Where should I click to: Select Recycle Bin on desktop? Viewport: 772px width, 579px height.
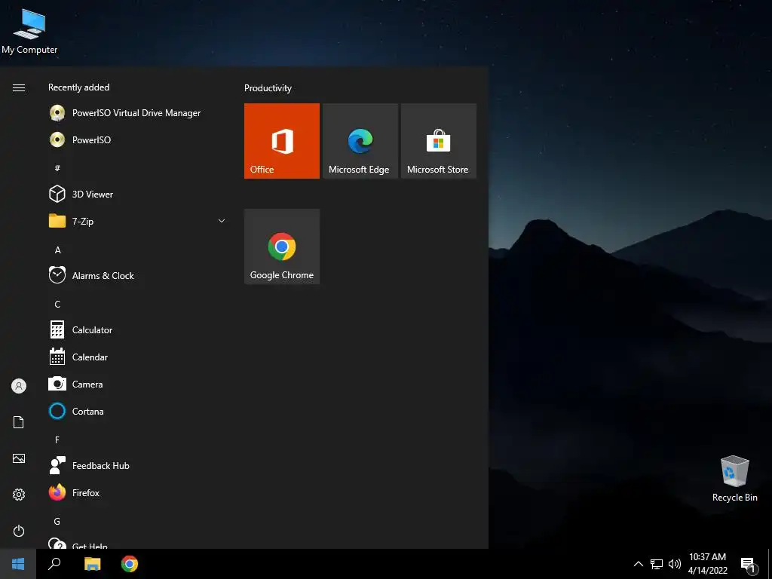(734, 478)
